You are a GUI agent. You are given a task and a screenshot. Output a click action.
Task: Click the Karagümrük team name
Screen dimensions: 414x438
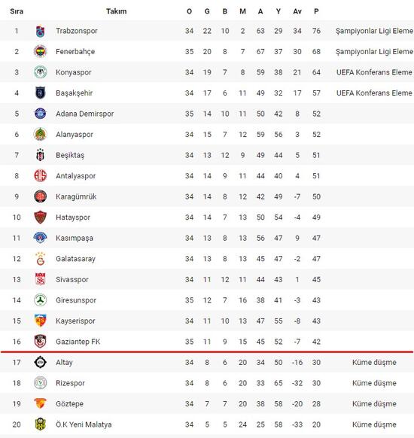coord(76,196)
